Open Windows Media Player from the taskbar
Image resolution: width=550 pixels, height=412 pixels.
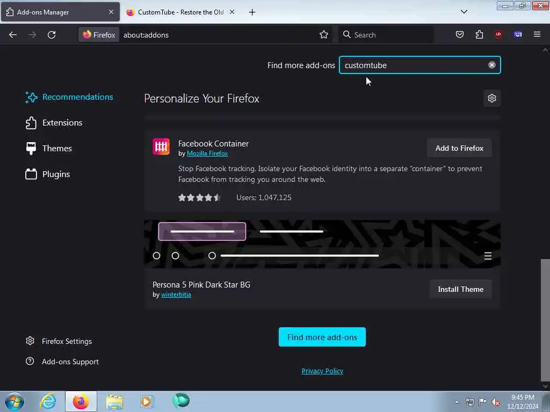point(147,401)
